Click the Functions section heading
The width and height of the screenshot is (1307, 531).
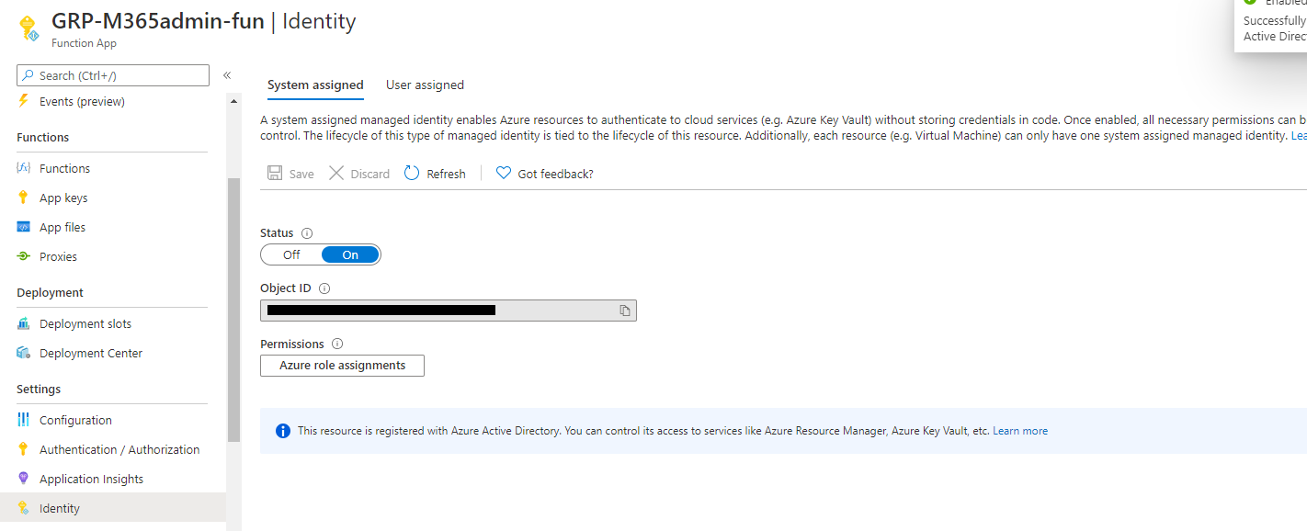pos(43,137)
